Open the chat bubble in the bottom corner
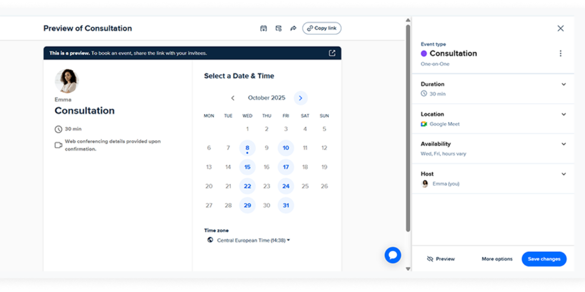 (x=392, y=255)
